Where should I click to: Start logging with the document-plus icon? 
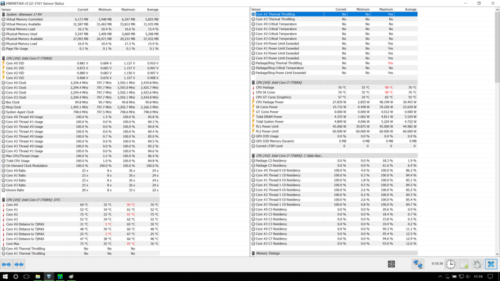[x=464, y=264]
